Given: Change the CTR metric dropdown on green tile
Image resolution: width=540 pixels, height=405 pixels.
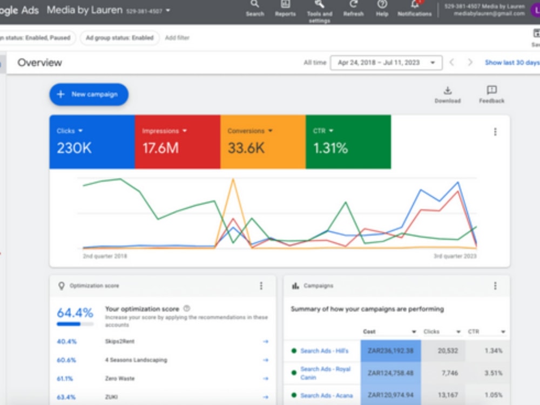Looking at the screenshot, I should [x=331, y=131].
